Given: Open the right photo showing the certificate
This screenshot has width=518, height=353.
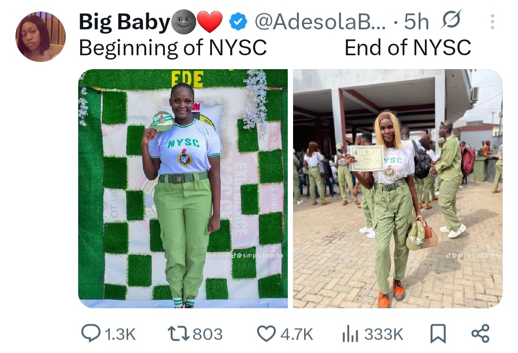Looking at the screenshot, I should pyautogui.click(x=398, y=188).
